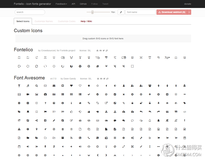Open Fontelico homepage icon link
205x160 pixels.
97,50
